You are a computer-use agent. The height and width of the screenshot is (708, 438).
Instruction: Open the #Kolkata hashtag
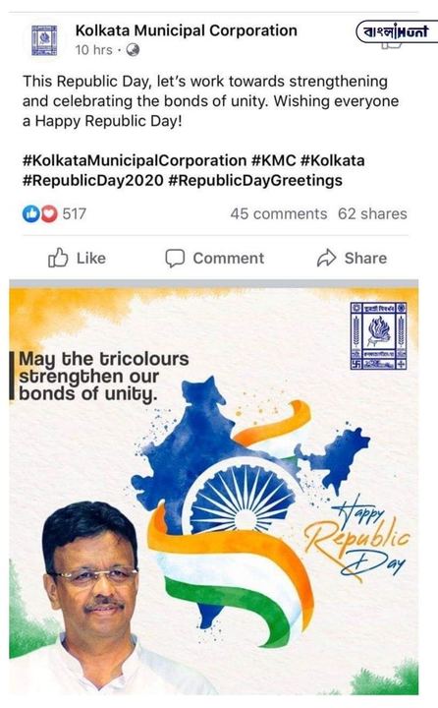point(332,160)
